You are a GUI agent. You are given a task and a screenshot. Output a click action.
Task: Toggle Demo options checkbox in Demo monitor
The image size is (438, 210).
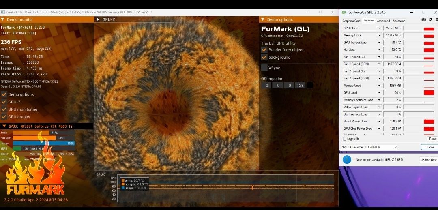tap(4, 94)
